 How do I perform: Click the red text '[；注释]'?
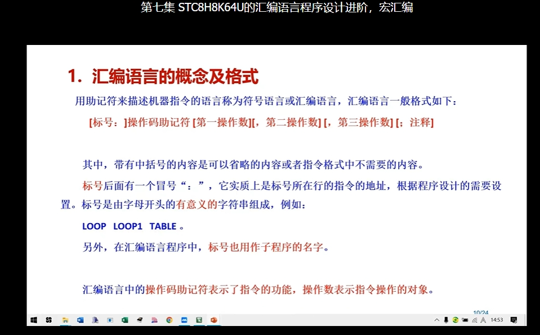click(414, 122)
